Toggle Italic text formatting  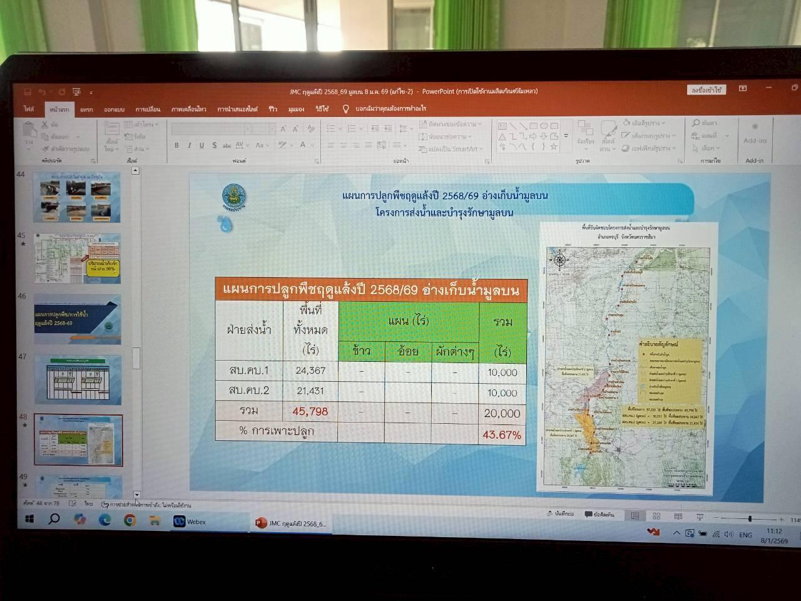click(x=189, y=145)
